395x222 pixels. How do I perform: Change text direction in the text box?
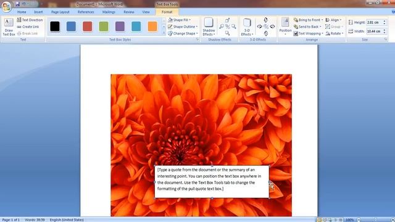point(30,20)
